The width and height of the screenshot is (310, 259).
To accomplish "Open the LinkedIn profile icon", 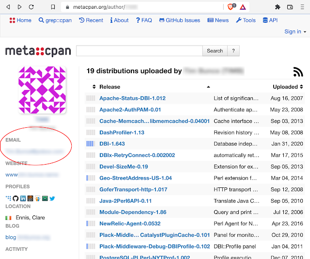I will pyautogui.click(x=23, y=198).
